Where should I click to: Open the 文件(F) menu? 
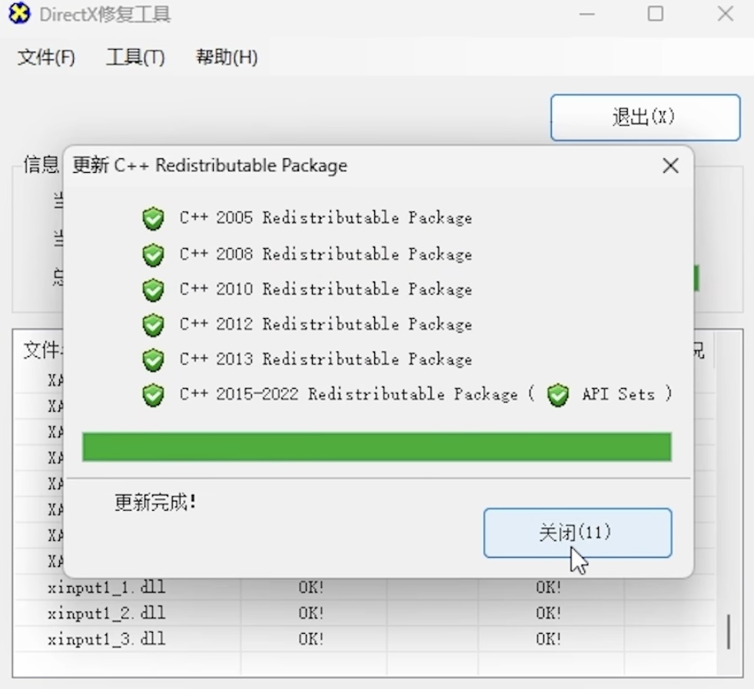46,58
